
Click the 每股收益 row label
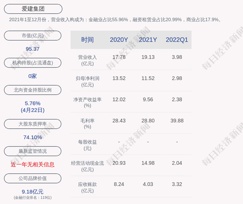point(88,145)
